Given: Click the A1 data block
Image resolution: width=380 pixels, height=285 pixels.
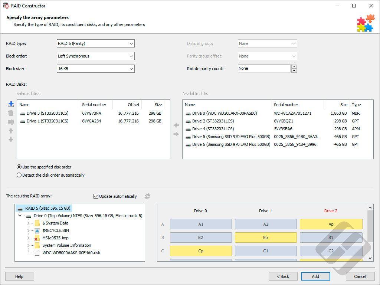Looking at the screenshot, I should pos(201,224).
